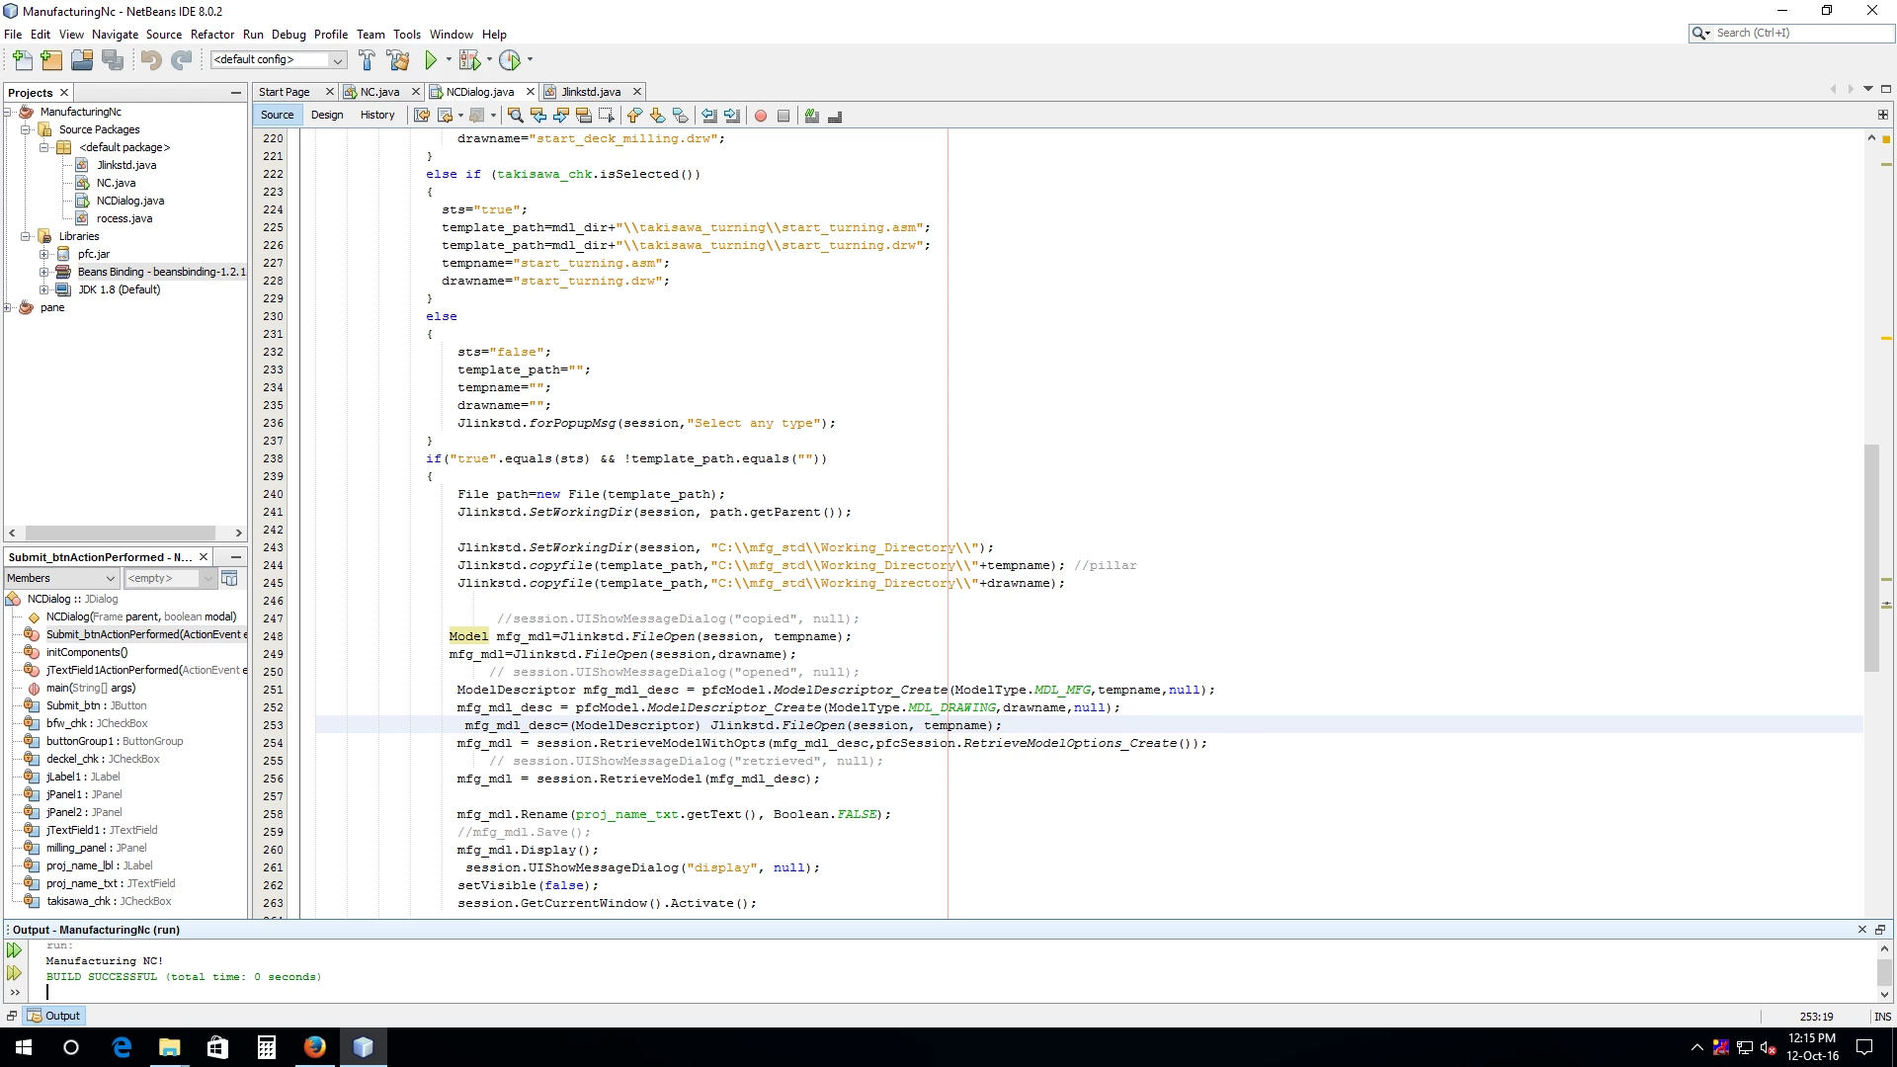
Task: Run the project with green play icon
Action: tap(431, 60)
